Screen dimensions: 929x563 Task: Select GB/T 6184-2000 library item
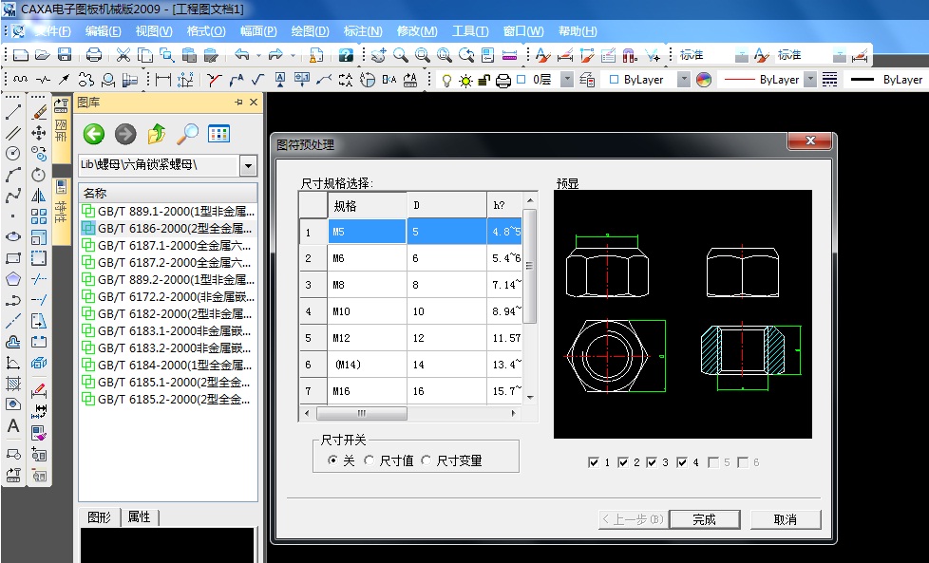(x=168, y=365)
